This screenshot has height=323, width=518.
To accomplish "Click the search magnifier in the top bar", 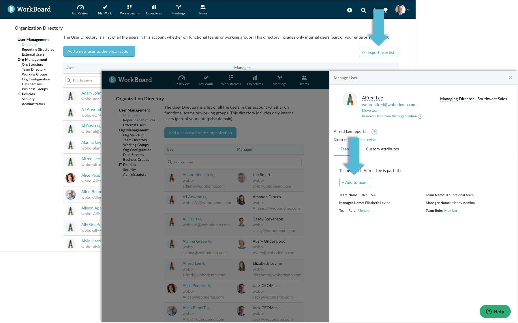I will [363, 10].
